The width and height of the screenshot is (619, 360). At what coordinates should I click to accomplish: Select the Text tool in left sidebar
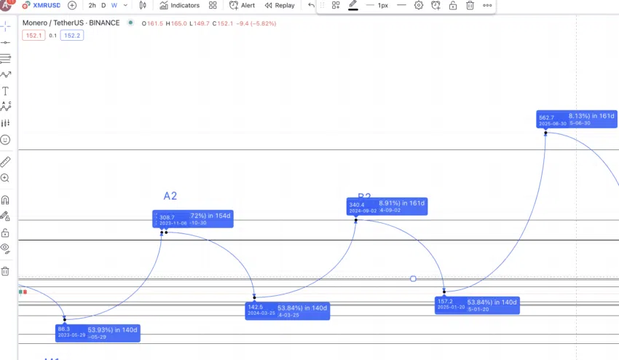click(6, 91)
